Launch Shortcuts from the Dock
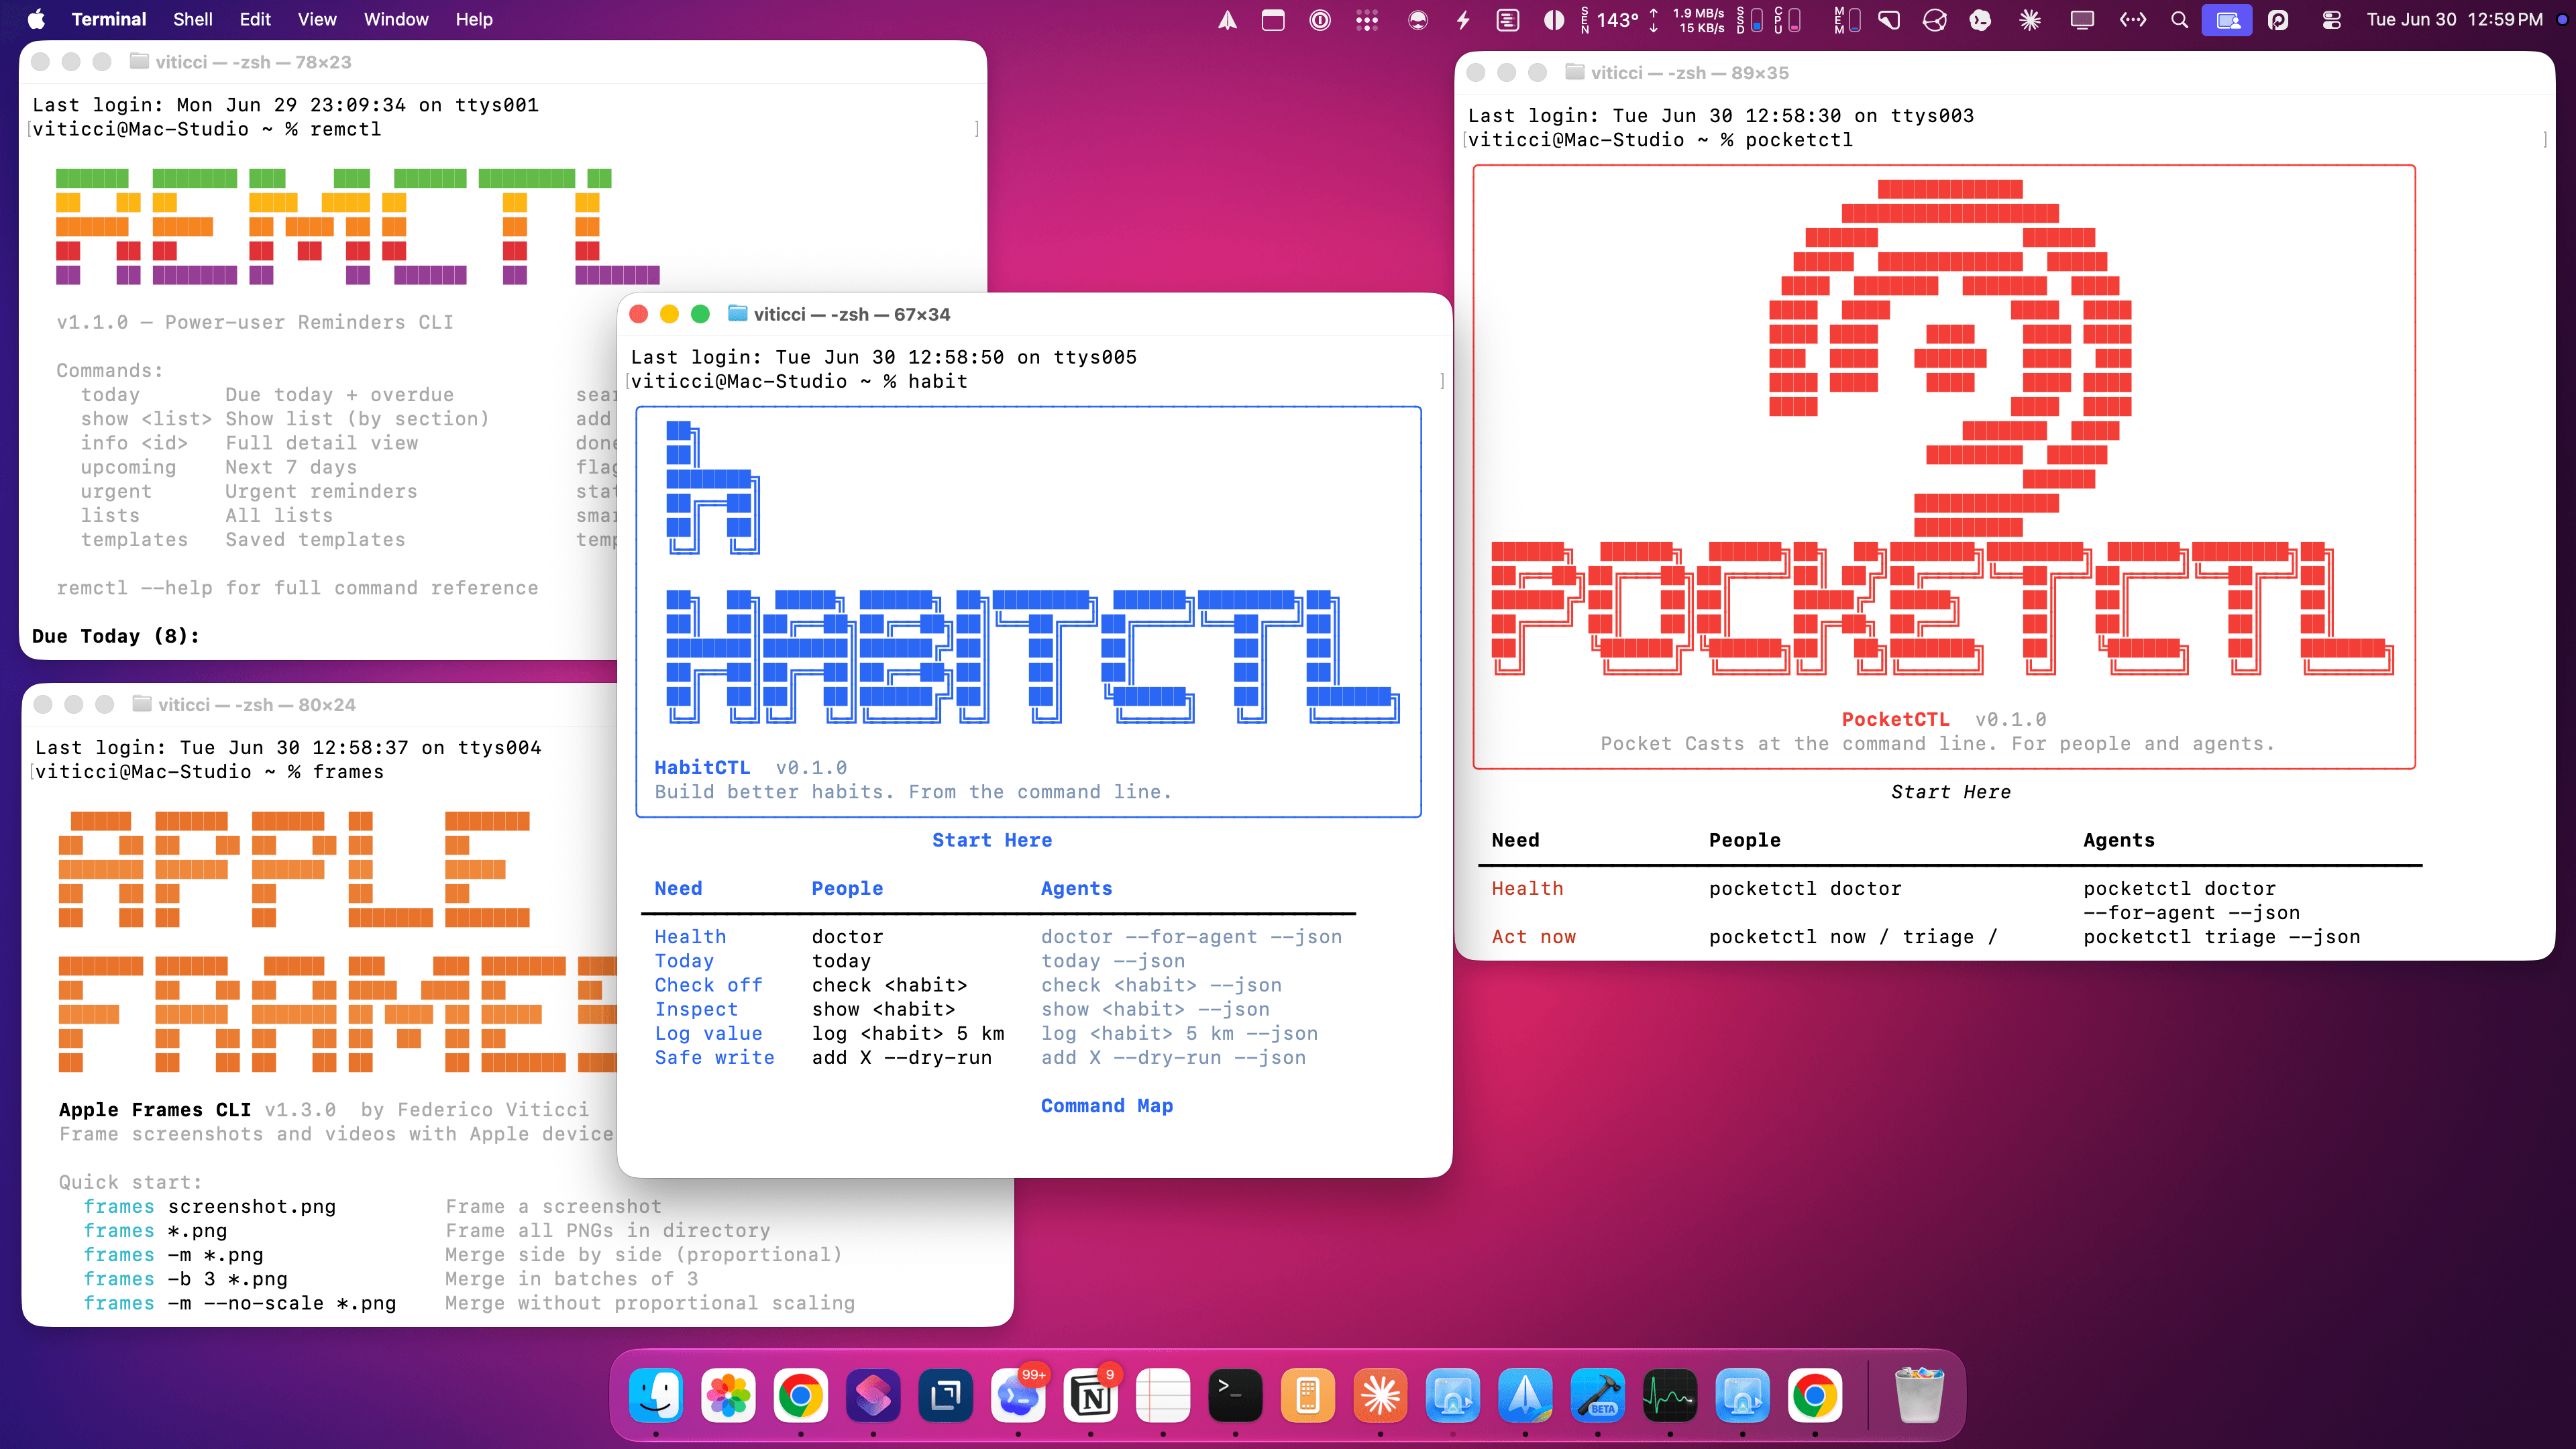2576x1449 pixels. tap(873, 1394)
